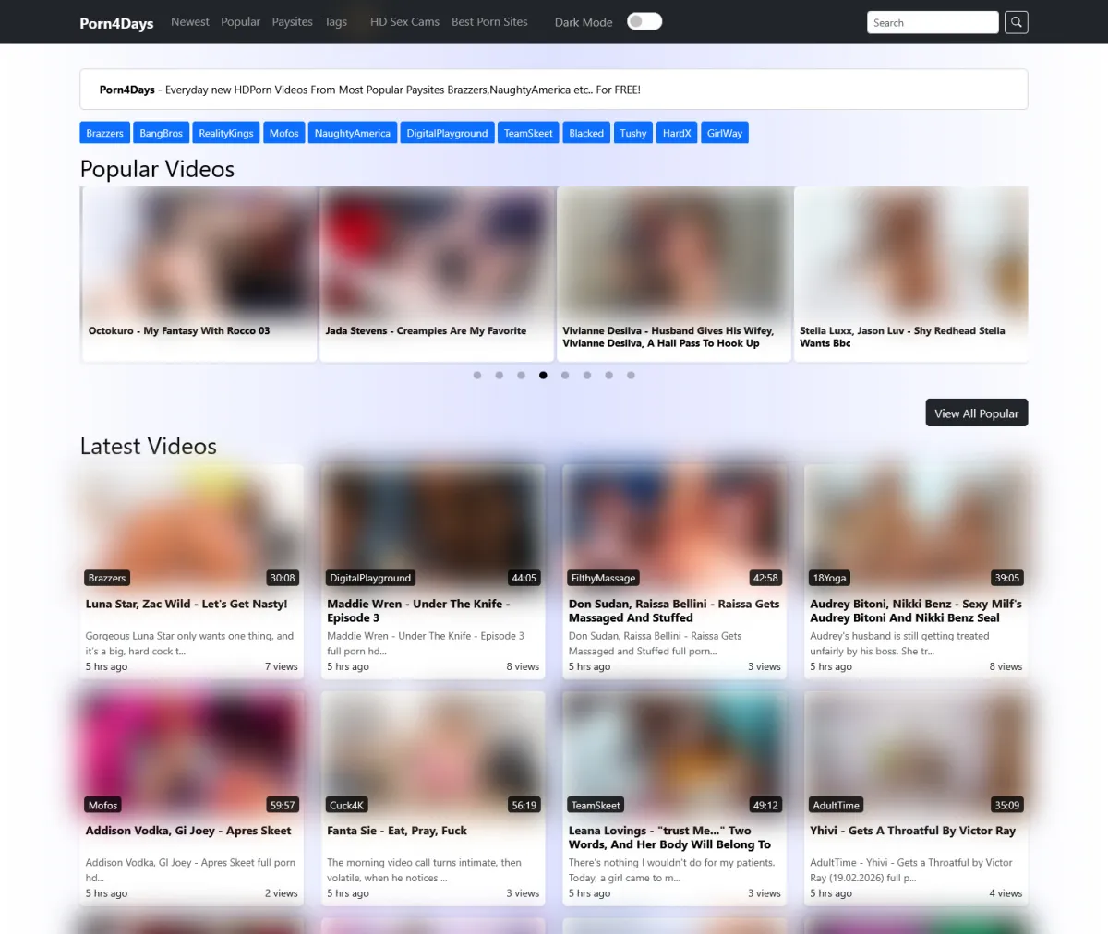Select the TeamSkeet blue tag button
The image size is (1108, 934).
(528, 133)
